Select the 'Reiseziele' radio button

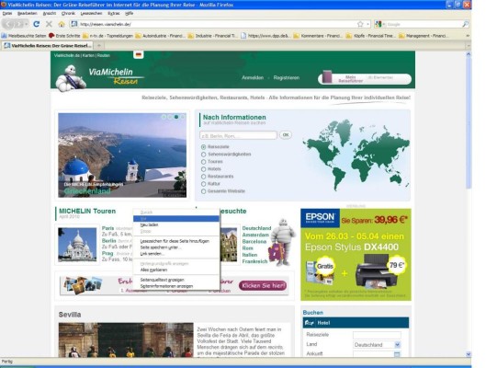(203, 147)
